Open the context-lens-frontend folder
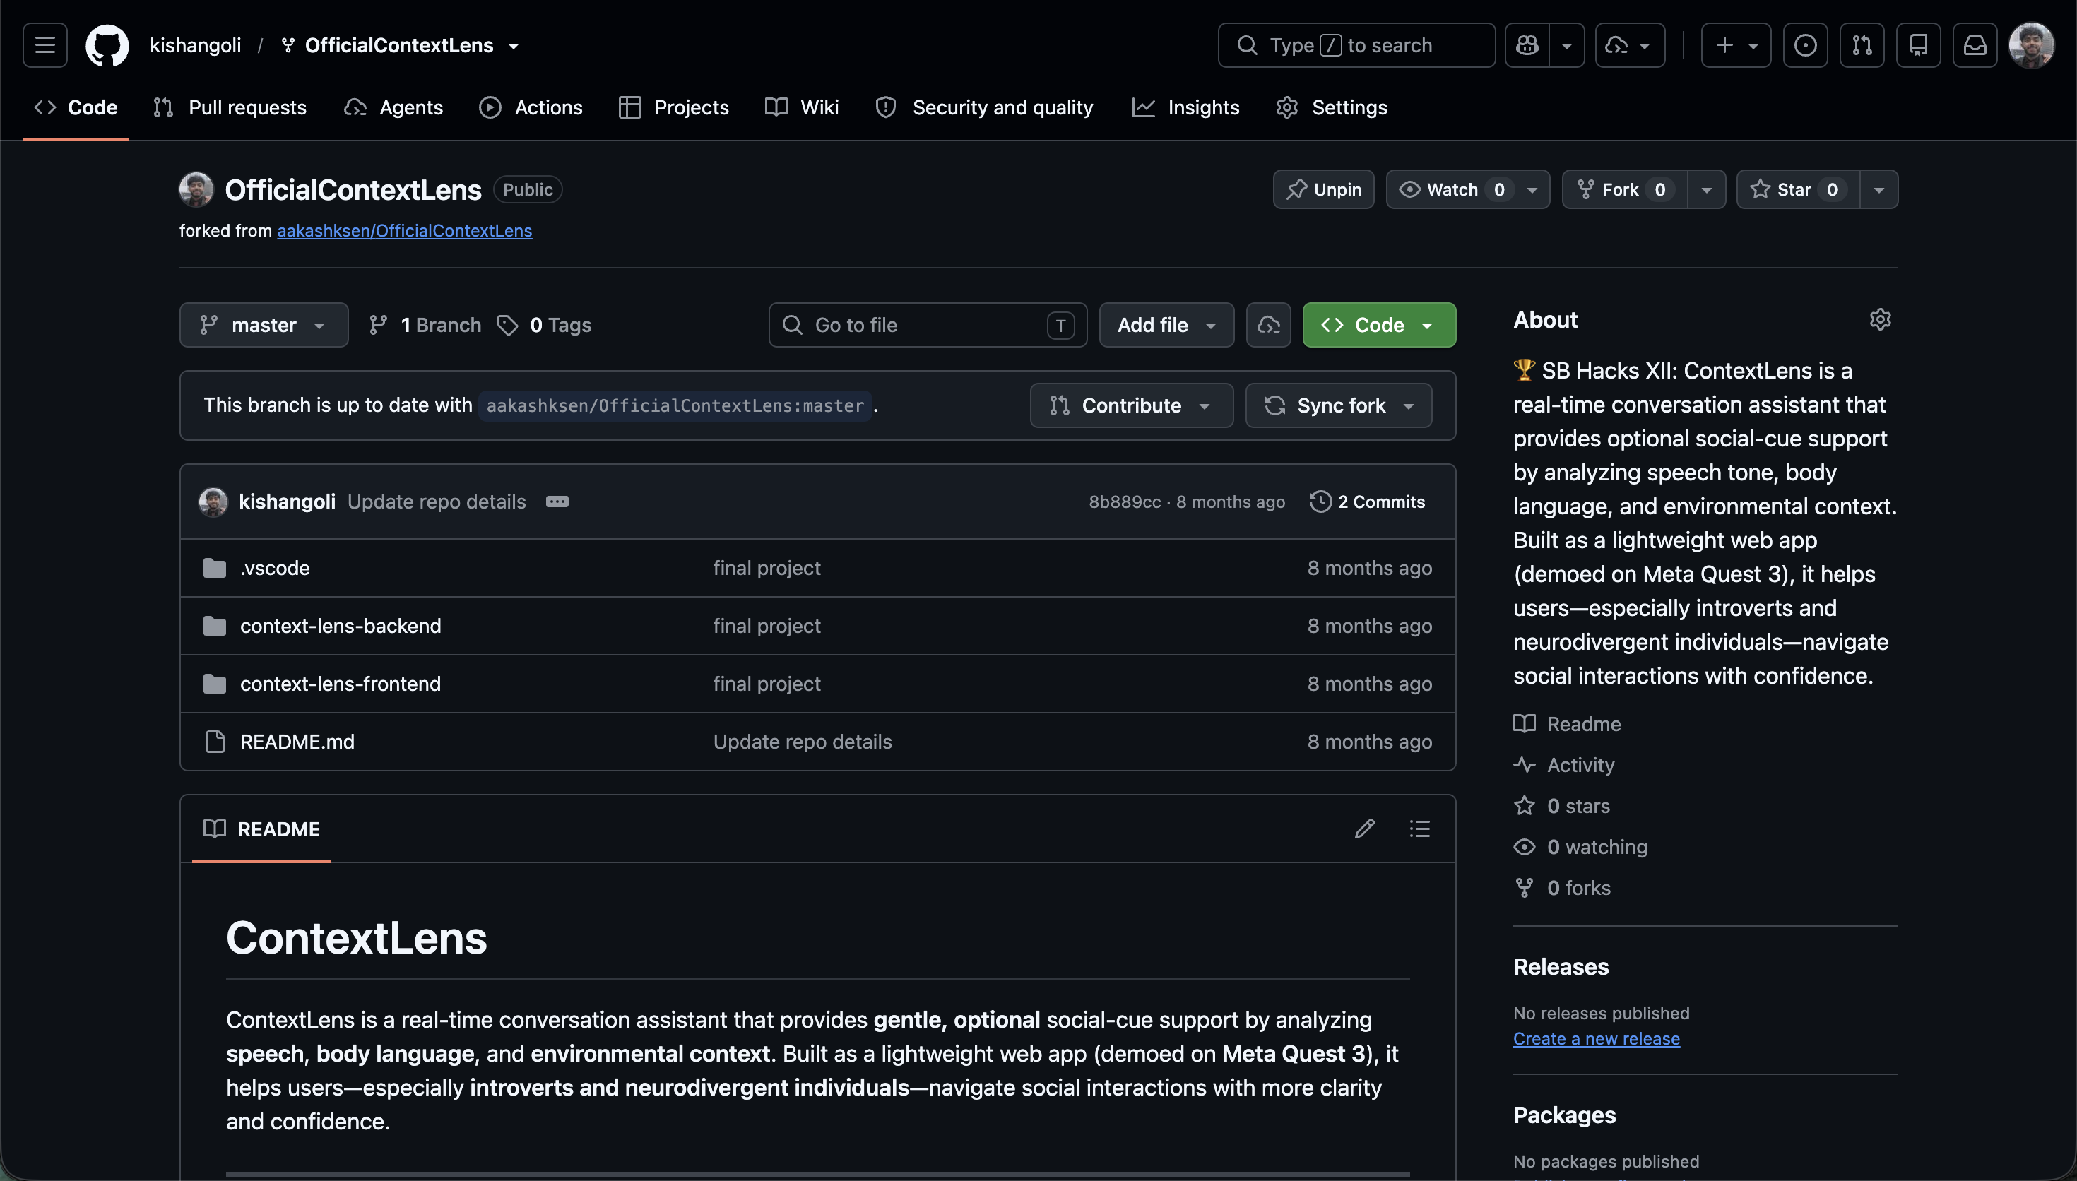 [341, 684]
